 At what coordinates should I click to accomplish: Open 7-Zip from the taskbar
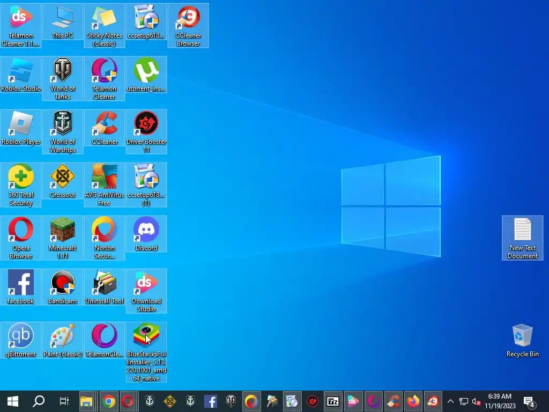click(x=332, y=401)
